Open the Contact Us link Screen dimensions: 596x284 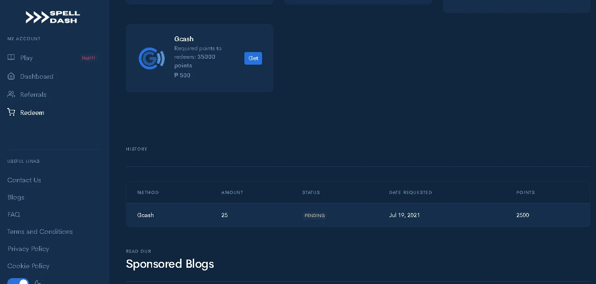click(24, 180)
